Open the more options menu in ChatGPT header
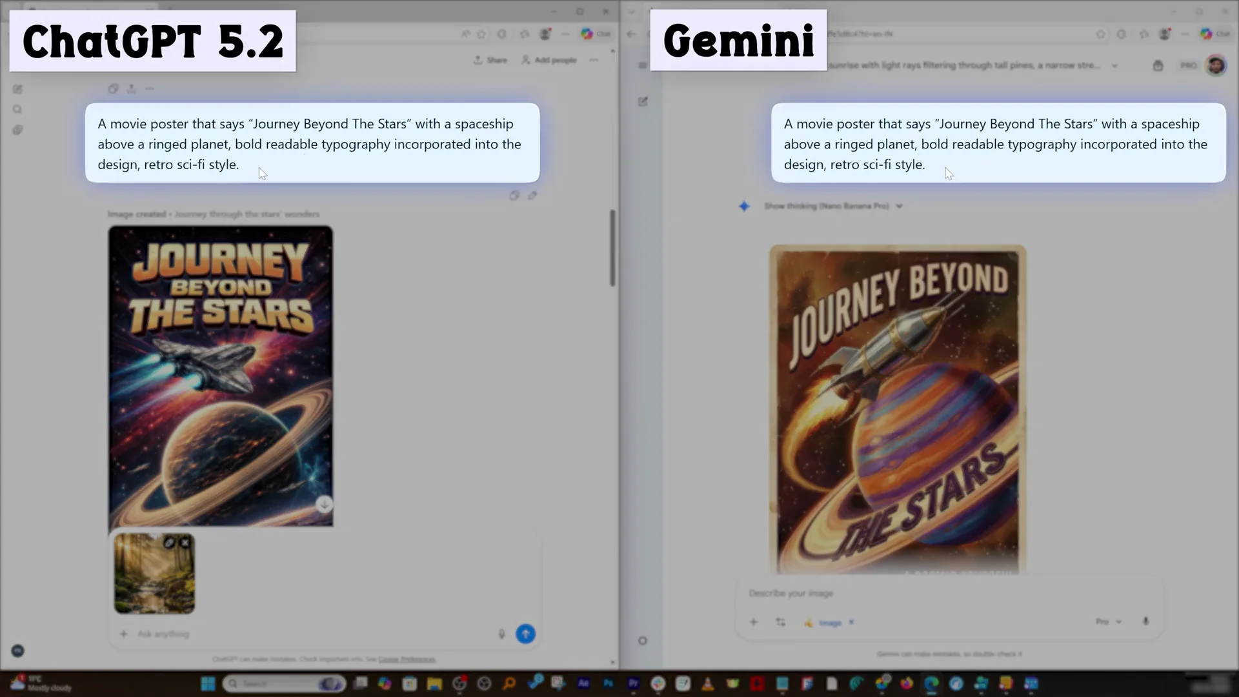Screen dimensions: 1239x697 click(594, 59)
